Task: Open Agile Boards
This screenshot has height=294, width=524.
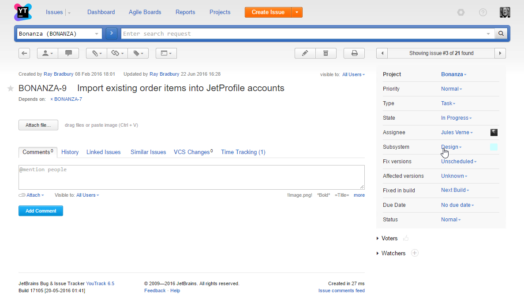Action: (x=145, y=12)
